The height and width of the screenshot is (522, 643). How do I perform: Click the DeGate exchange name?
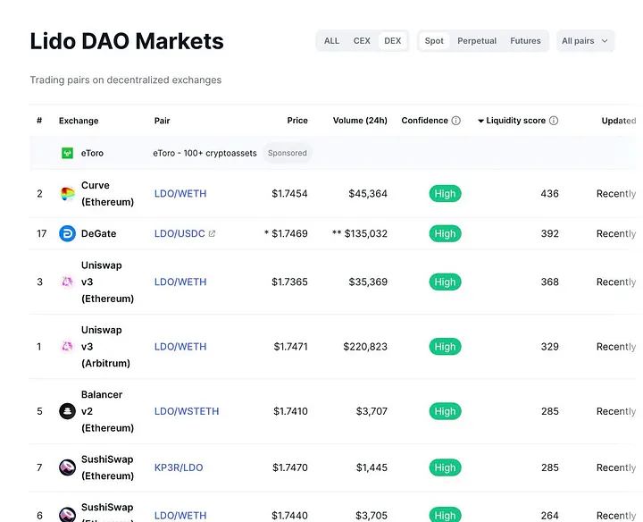coord(98,233)
